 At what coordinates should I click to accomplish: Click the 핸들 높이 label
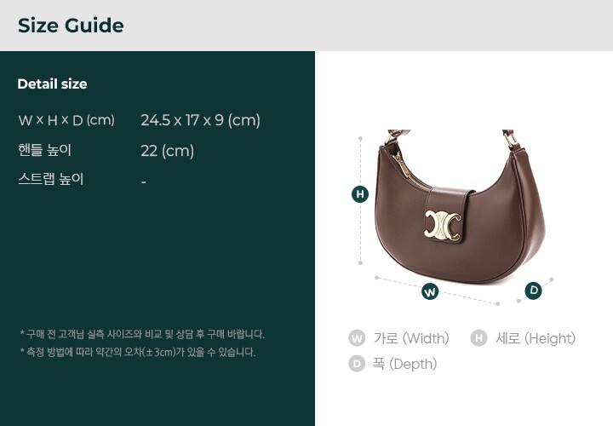(44, 150)
